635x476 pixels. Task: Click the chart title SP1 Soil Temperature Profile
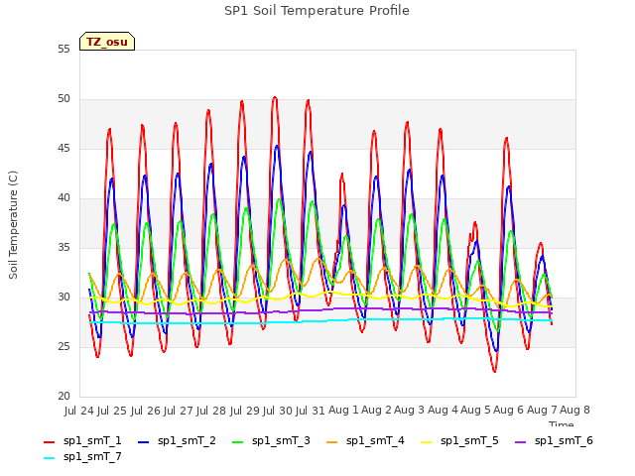point(317,11)
